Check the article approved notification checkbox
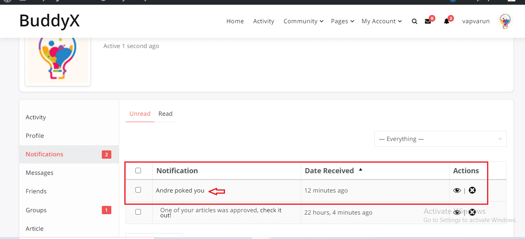 click(138, 212)
